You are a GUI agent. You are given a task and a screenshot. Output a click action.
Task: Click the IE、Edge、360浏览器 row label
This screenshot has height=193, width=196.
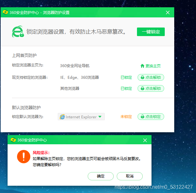pos(80,78)
